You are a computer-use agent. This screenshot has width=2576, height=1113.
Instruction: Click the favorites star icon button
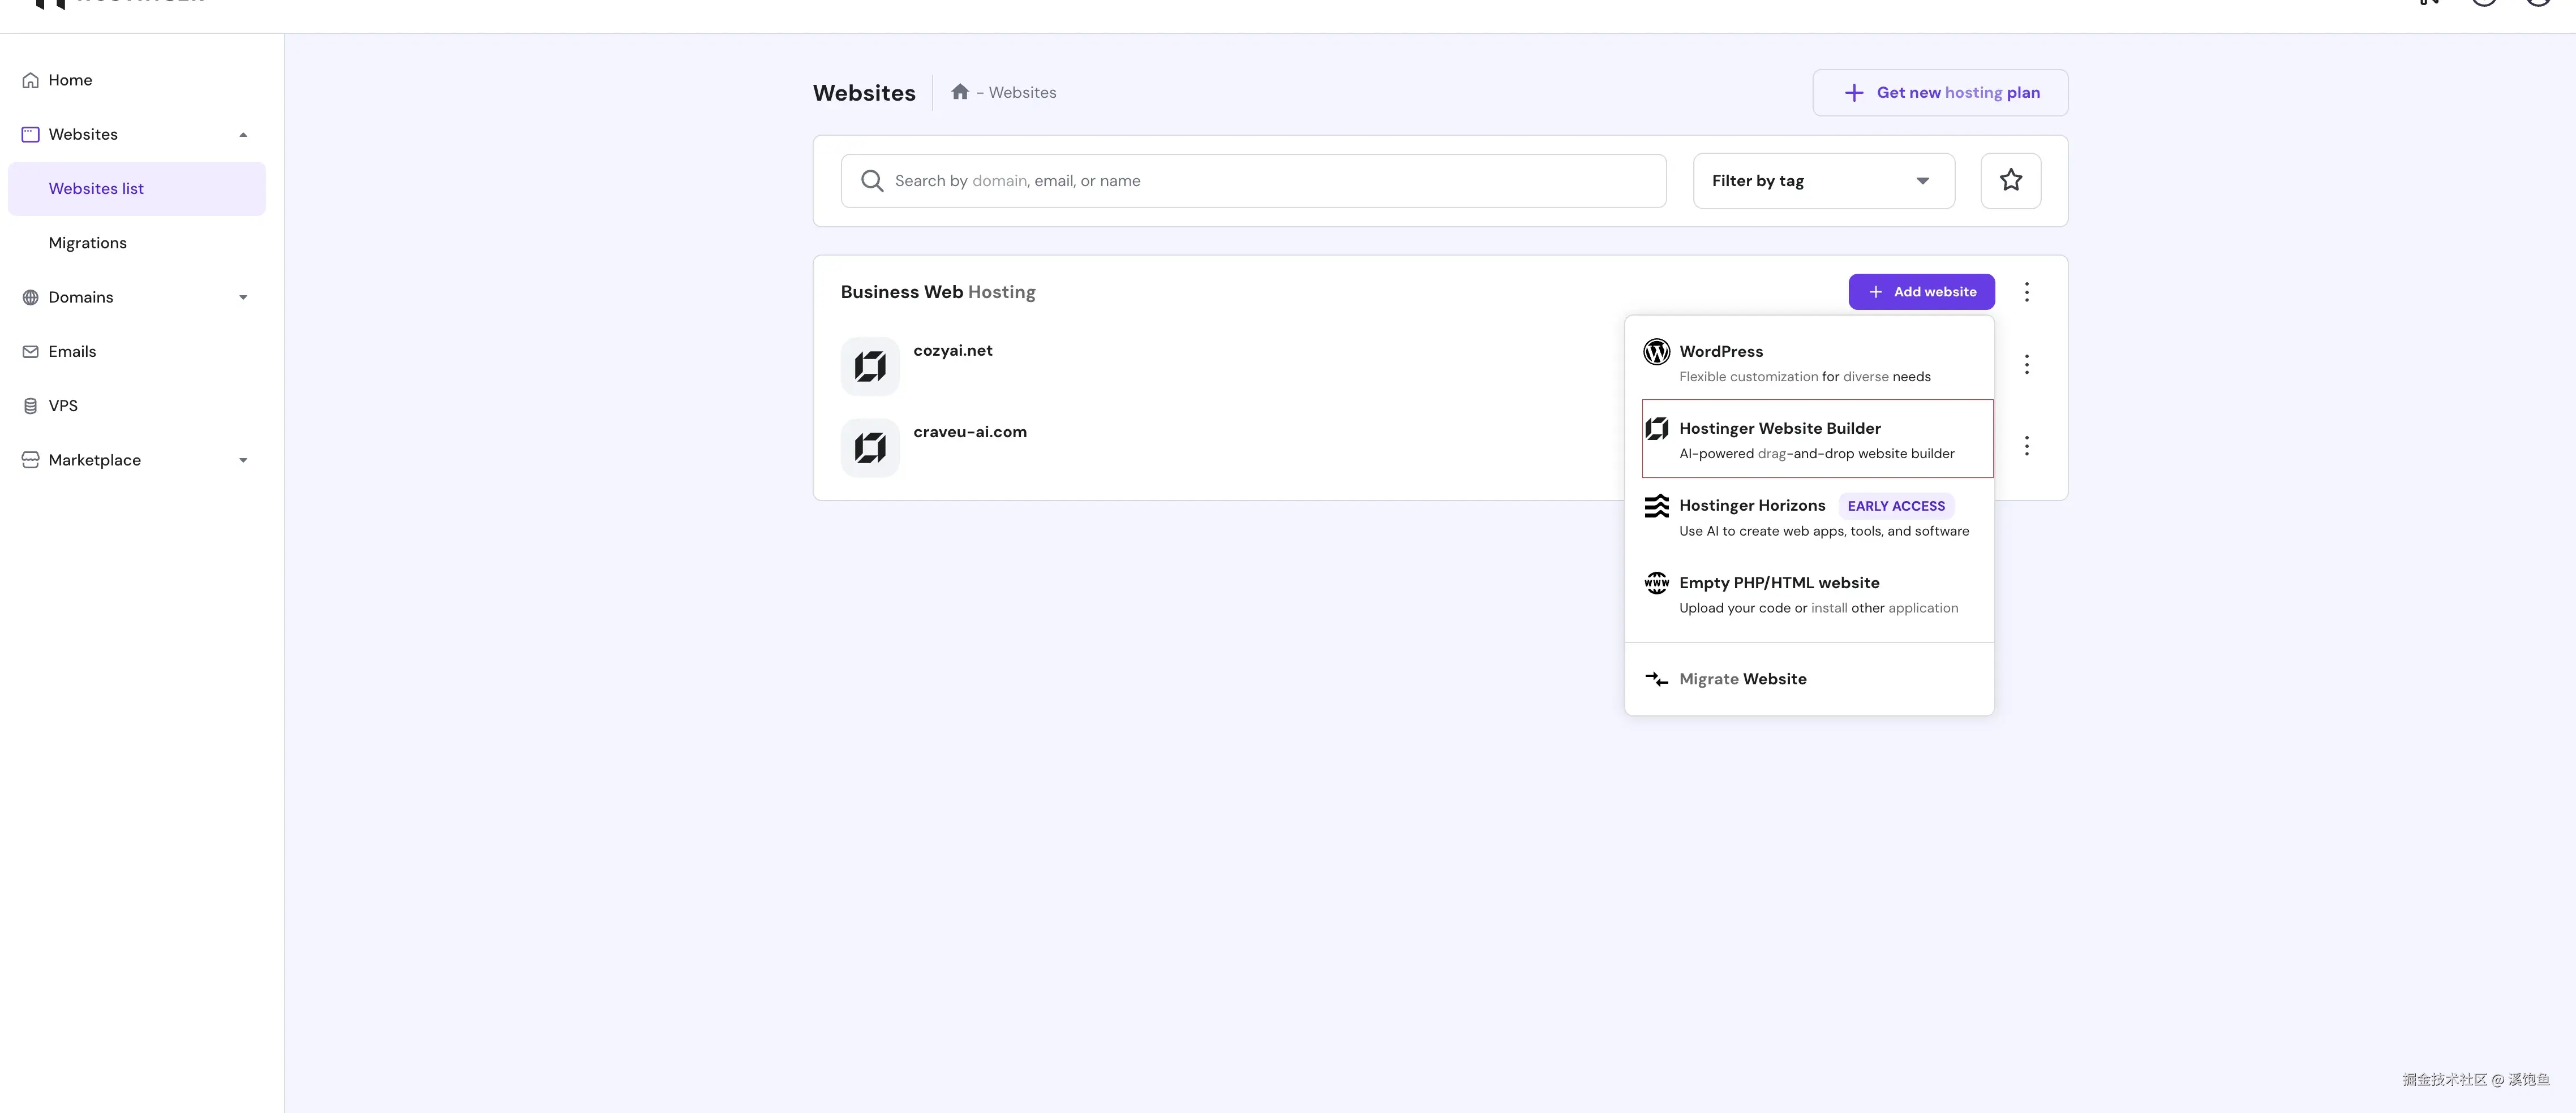pyautogui.click(x=2010, y=181)
